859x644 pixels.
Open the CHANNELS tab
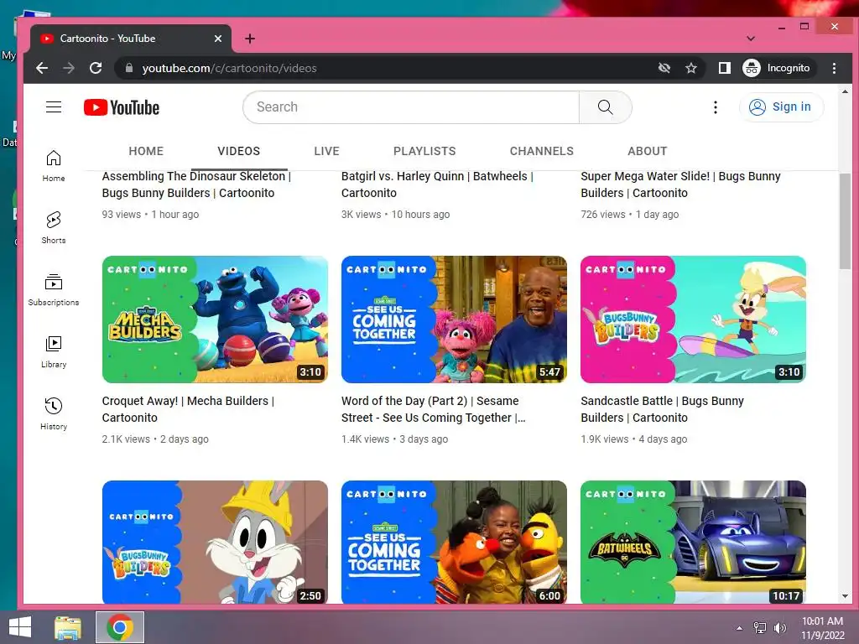(x=542, y=151)
